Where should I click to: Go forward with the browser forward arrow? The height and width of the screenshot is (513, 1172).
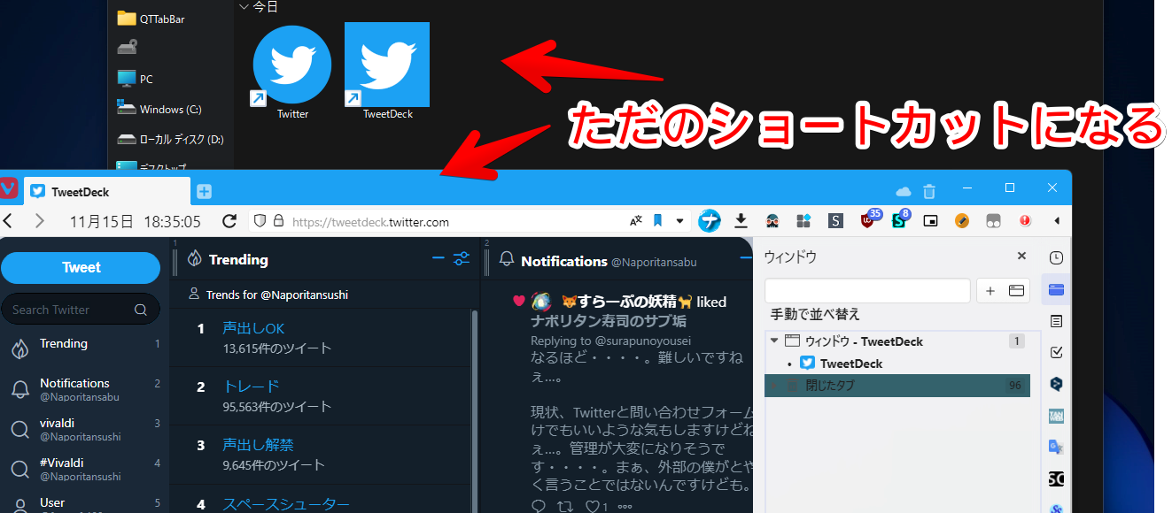pos(39,220)
